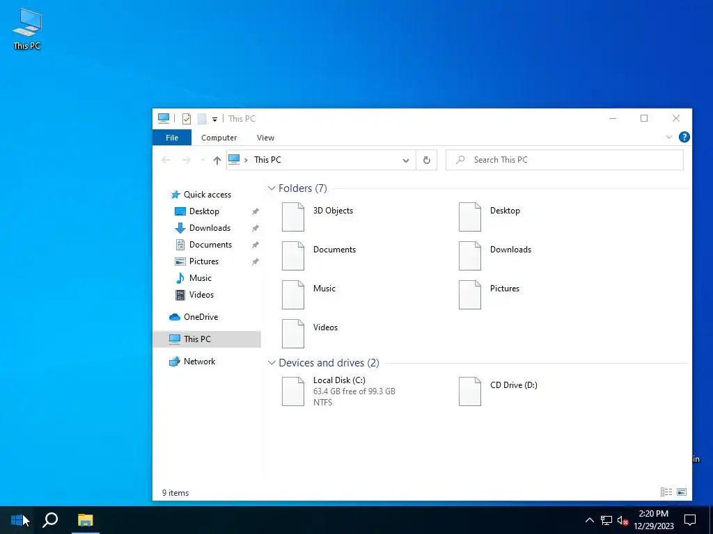Click the File Explorer taskbar button
713x534 pixels.
click(x=85, y=520)
